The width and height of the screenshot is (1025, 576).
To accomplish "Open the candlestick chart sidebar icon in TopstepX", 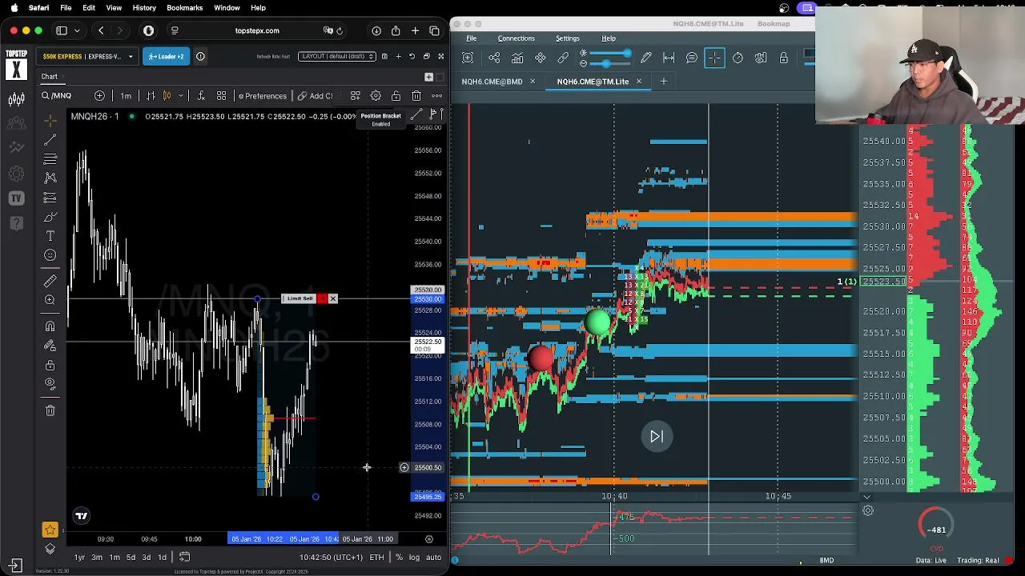I will tap(16, 99).
